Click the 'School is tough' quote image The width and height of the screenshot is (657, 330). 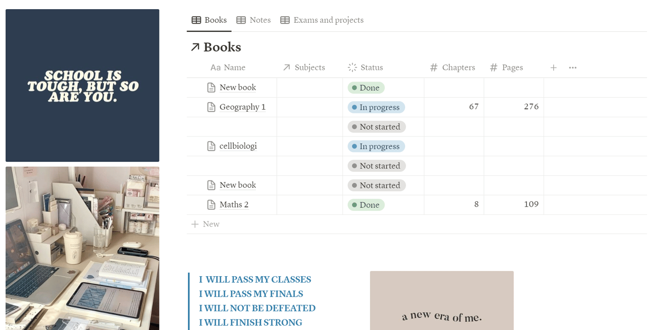pos(82,85)
